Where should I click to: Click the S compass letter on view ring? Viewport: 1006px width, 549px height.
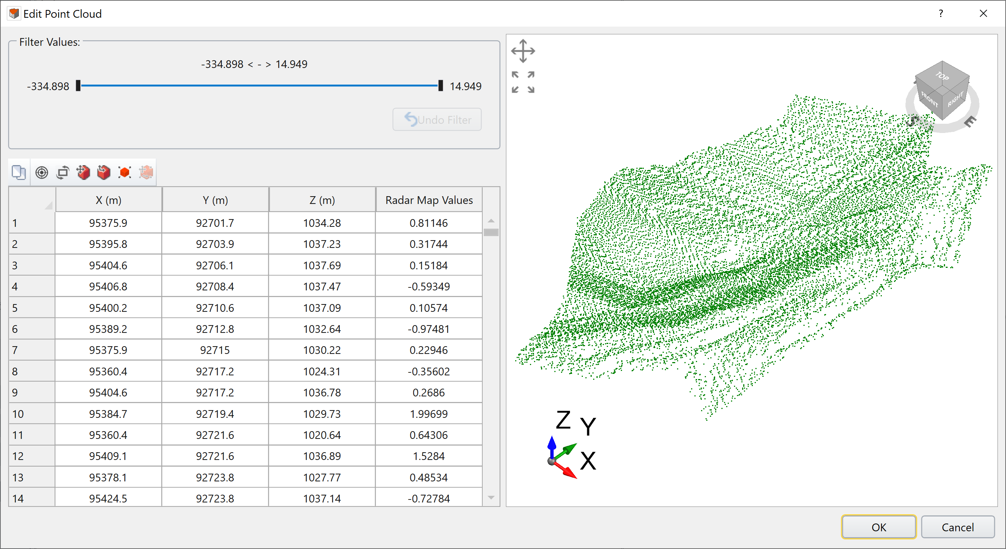pyautogui.click(x=912, y=122)
